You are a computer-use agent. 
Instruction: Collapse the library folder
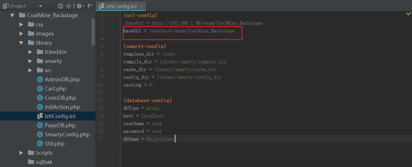click(21, 43)
